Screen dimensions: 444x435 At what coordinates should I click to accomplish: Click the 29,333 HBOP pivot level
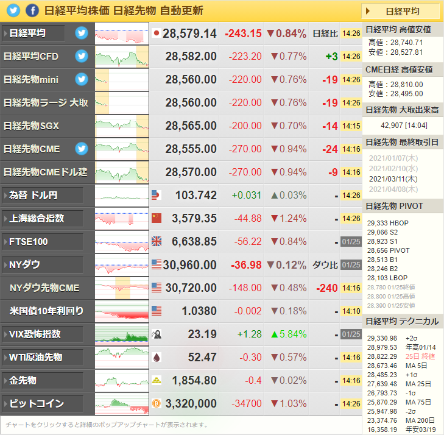tap(387, 223)
